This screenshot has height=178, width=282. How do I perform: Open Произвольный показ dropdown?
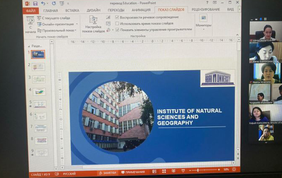tap(75, 30)
